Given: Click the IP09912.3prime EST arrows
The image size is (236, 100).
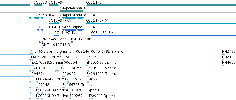Looking at the screenshot, I should pyautogui.click(x=57, y=71).
